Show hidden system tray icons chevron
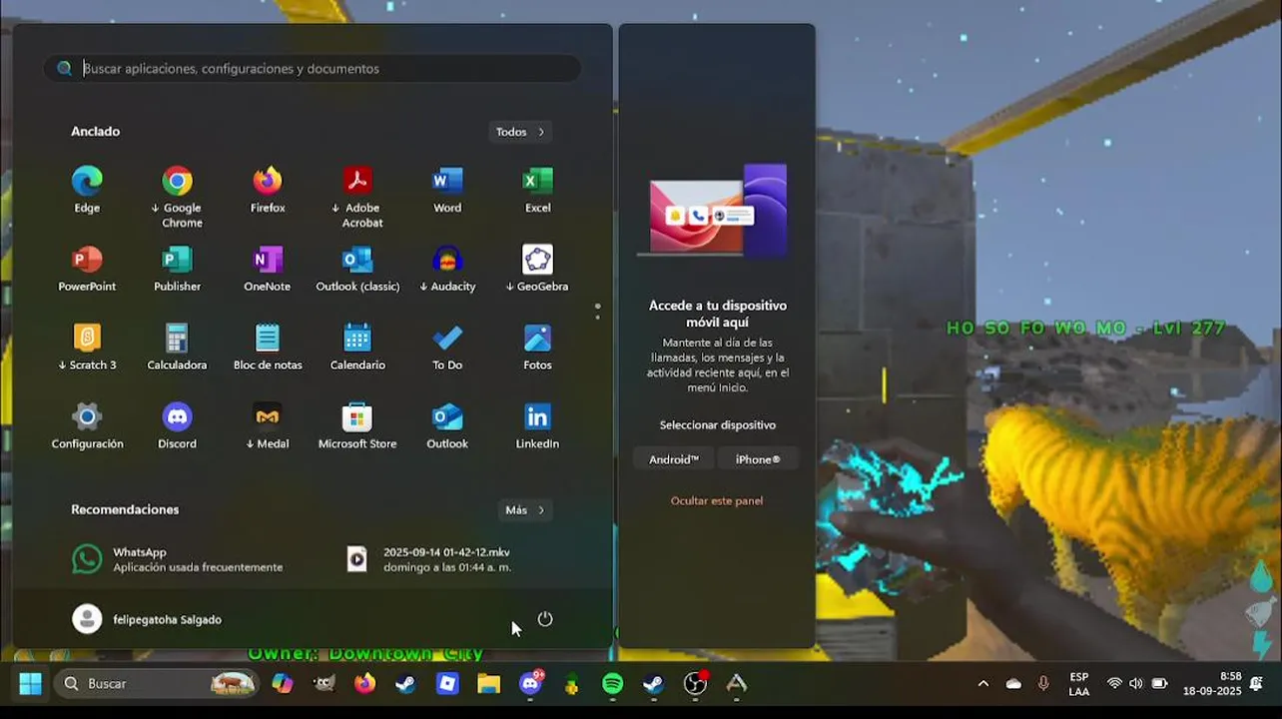The height and width of the screenshot is (719, 1282). point(983,684)
